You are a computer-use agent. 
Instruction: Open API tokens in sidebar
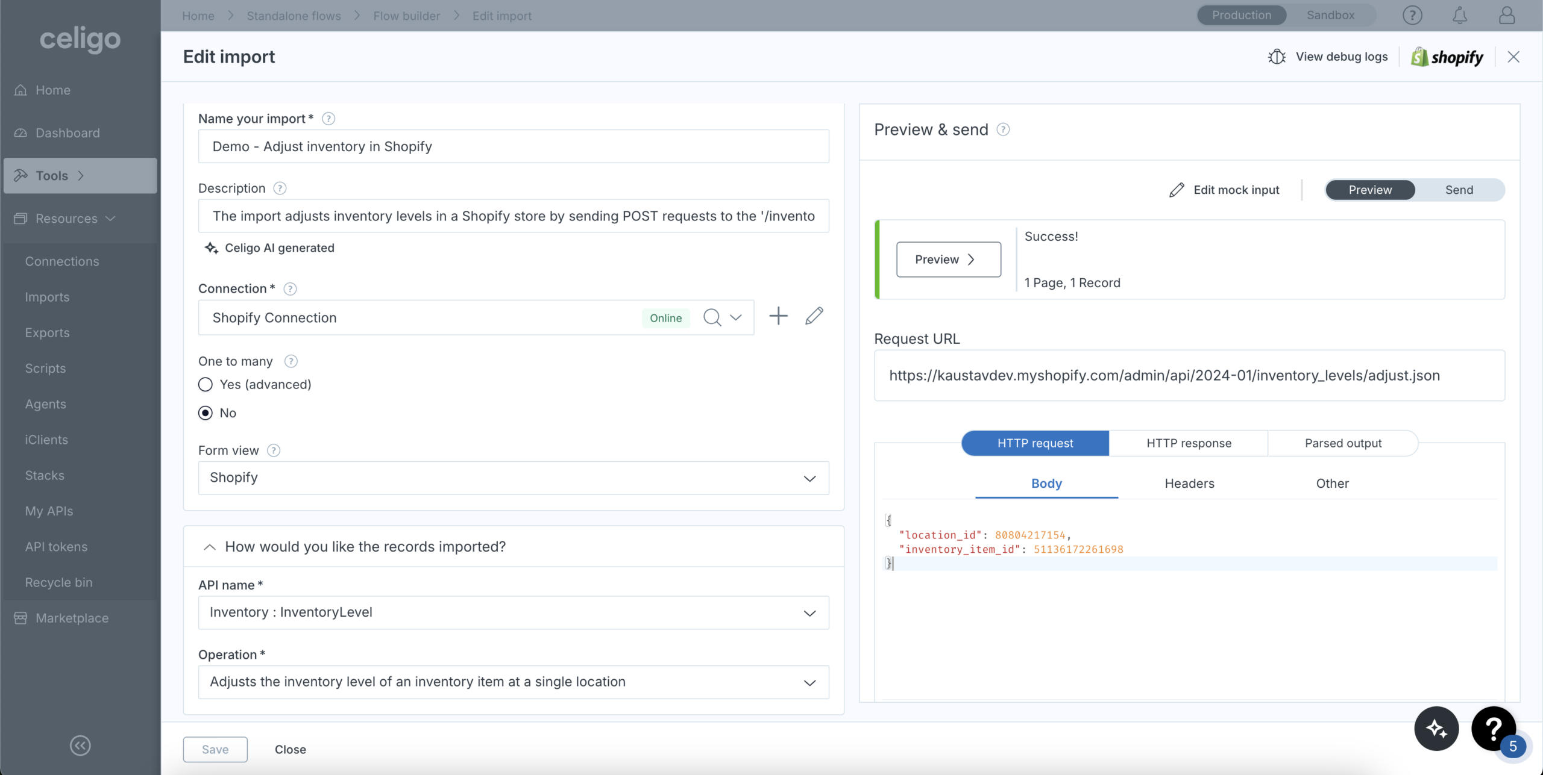(x=56, y=547)
